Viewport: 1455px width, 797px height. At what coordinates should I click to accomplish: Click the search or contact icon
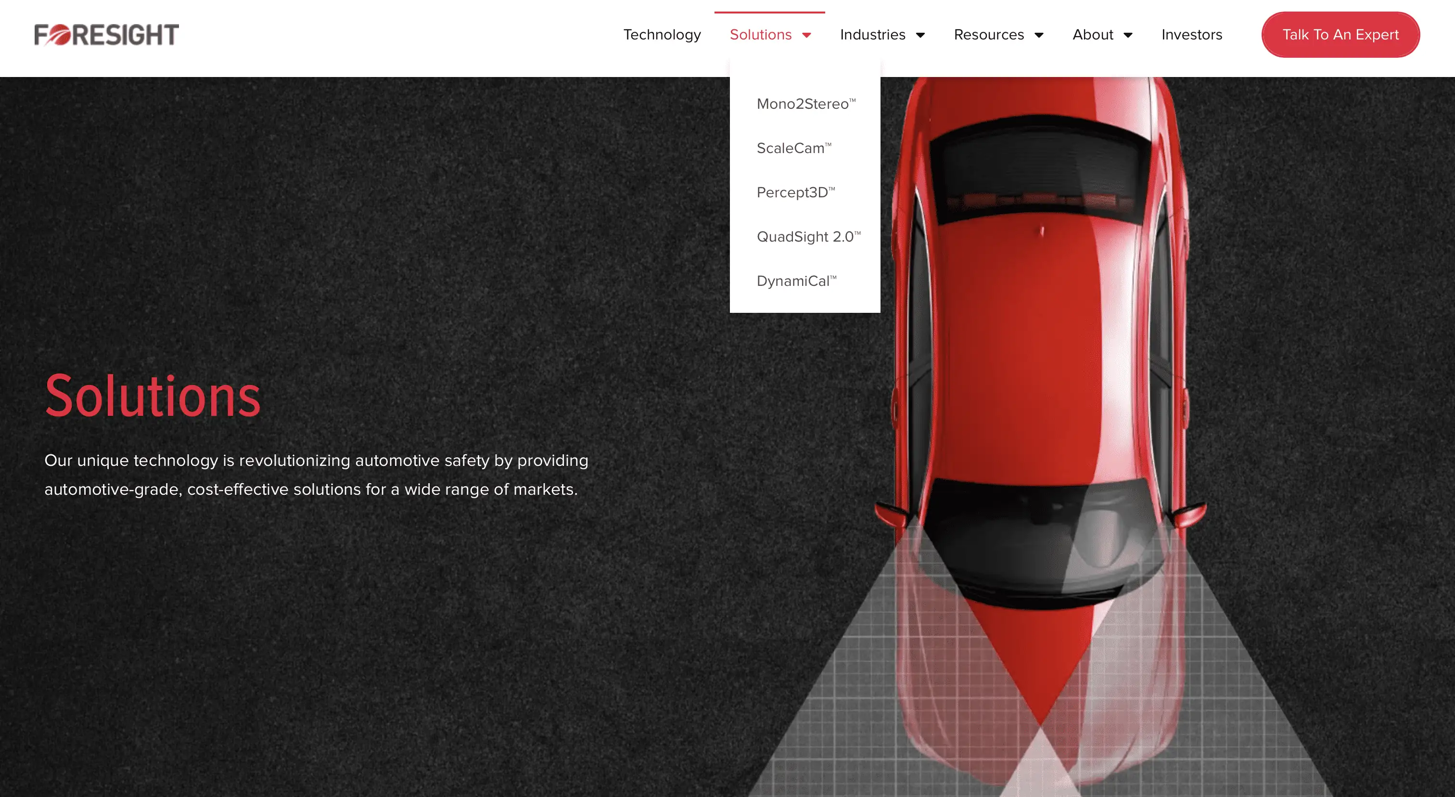click(1340, 34)
